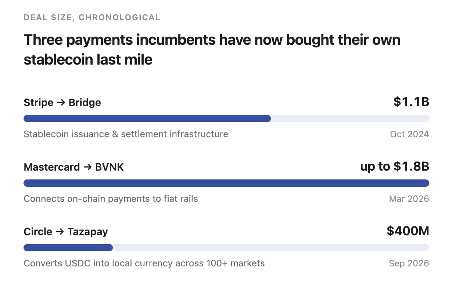Screen dimensions: 452x295
Task: Click the Sep 2026 date label
Action: pos(409,263)
